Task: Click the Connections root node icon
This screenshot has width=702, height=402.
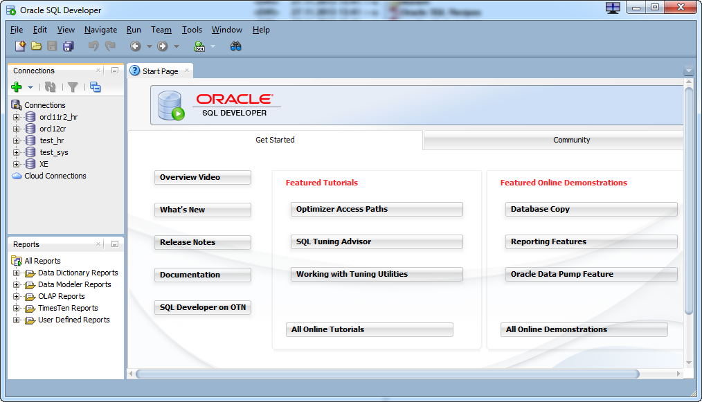Action: [17, 105]
